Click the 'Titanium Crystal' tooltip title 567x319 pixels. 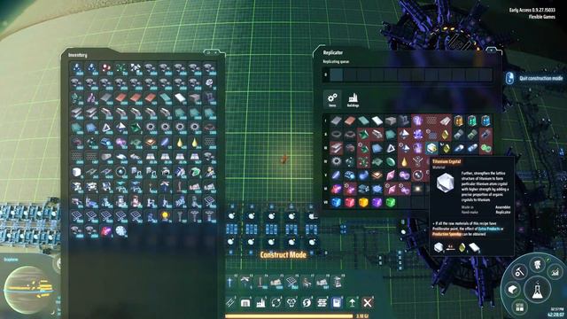click(447, 161)
